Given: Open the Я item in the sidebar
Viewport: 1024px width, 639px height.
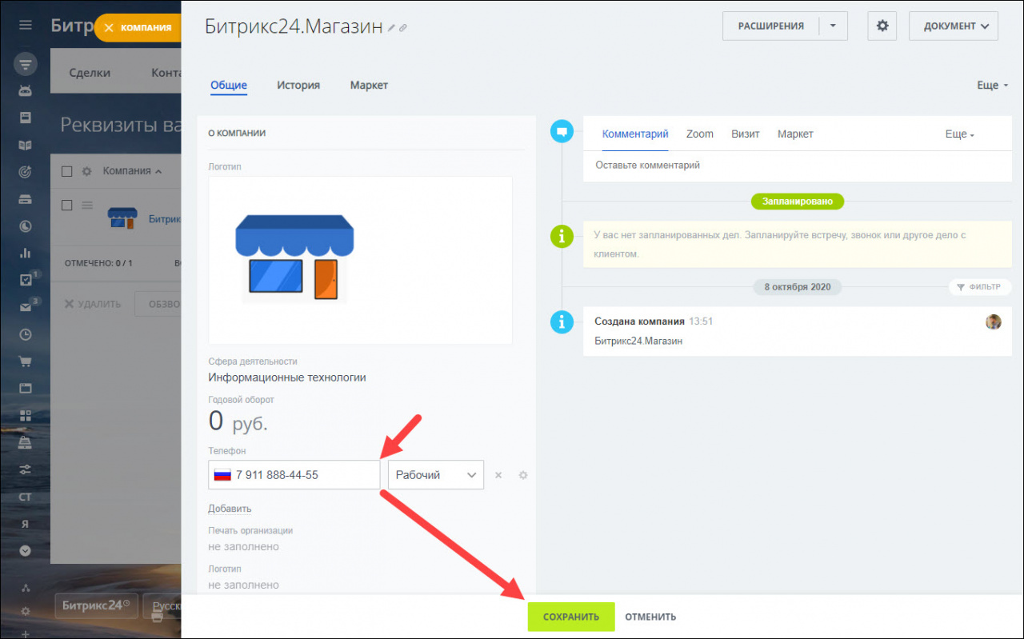Looking at the screenshot, I should (26, 524).
